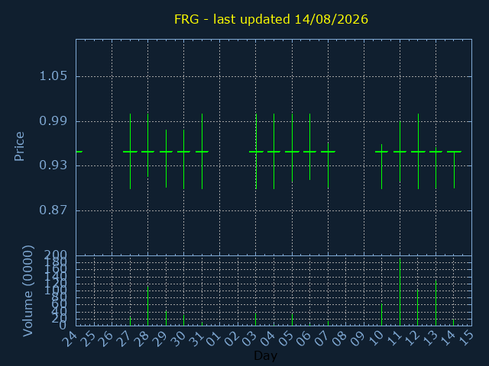Select the 1.05 price tick label

[x=53, y=76]
